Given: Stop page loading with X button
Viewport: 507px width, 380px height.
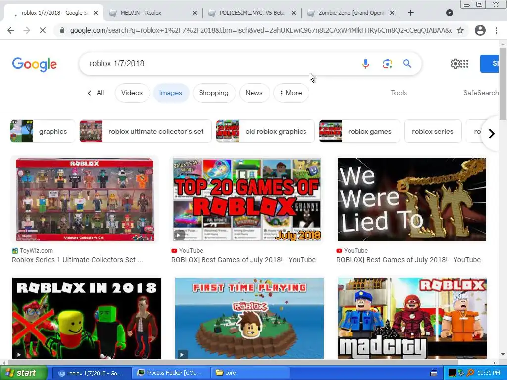Looking at the screenshot, I should pos(43,30).
